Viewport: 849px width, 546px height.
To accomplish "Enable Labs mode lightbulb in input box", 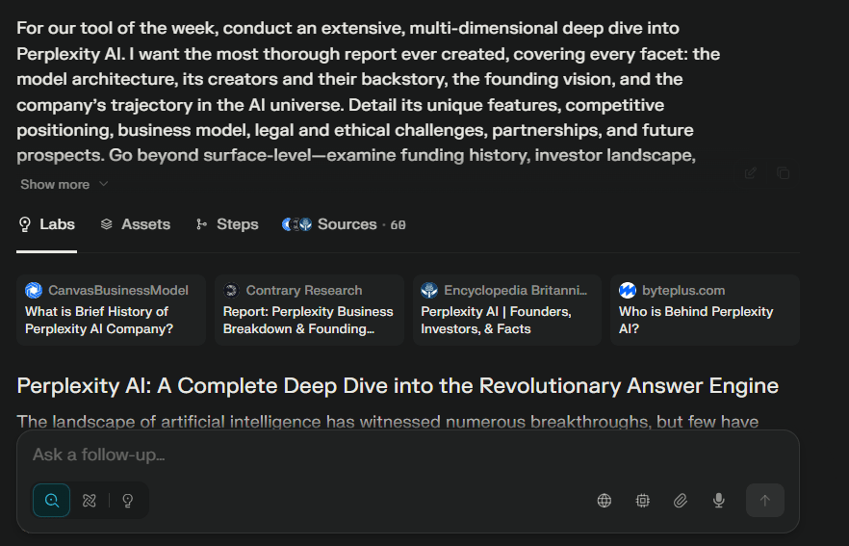I will tap(127, 501).
